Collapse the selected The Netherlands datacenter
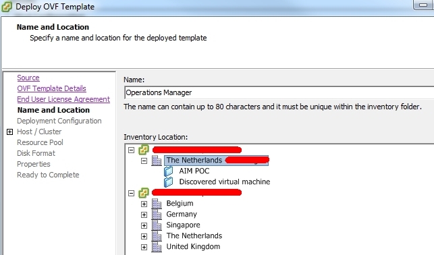This screenshot has width=434, height=255. tap(144, 161)
